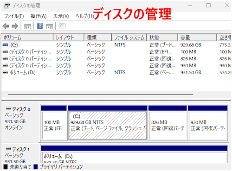This screenshot has width=232, height=171.
Task: Select the 100 MB EFI partition block
Action: point(54,123)
